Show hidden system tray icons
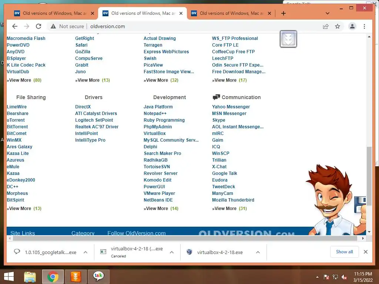 317,277
